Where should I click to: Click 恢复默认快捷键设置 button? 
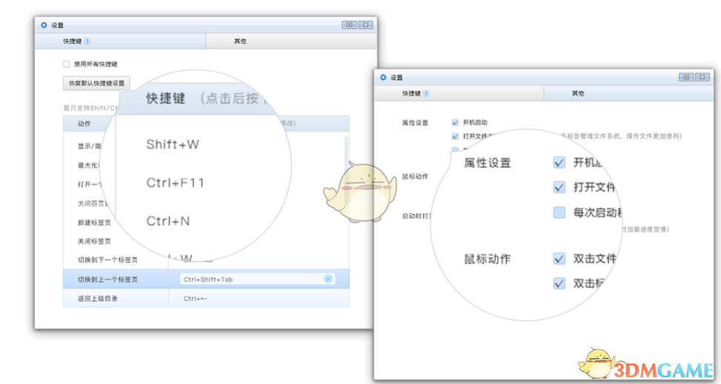click(96, 83)
